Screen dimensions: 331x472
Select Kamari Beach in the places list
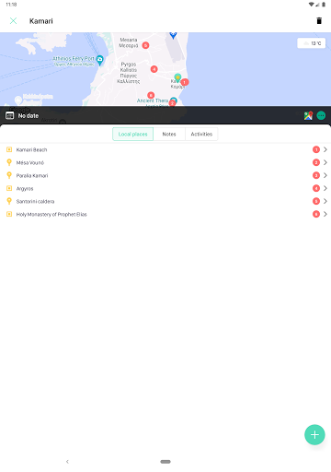click(165, 149)
